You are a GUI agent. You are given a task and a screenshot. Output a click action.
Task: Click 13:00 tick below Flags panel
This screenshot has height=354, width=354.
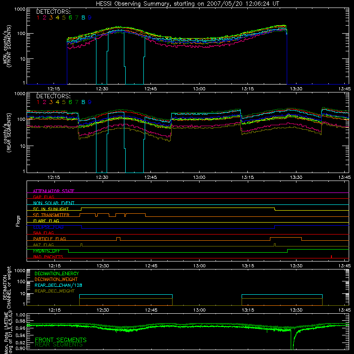pyautogui.click(x=200, y=266)
